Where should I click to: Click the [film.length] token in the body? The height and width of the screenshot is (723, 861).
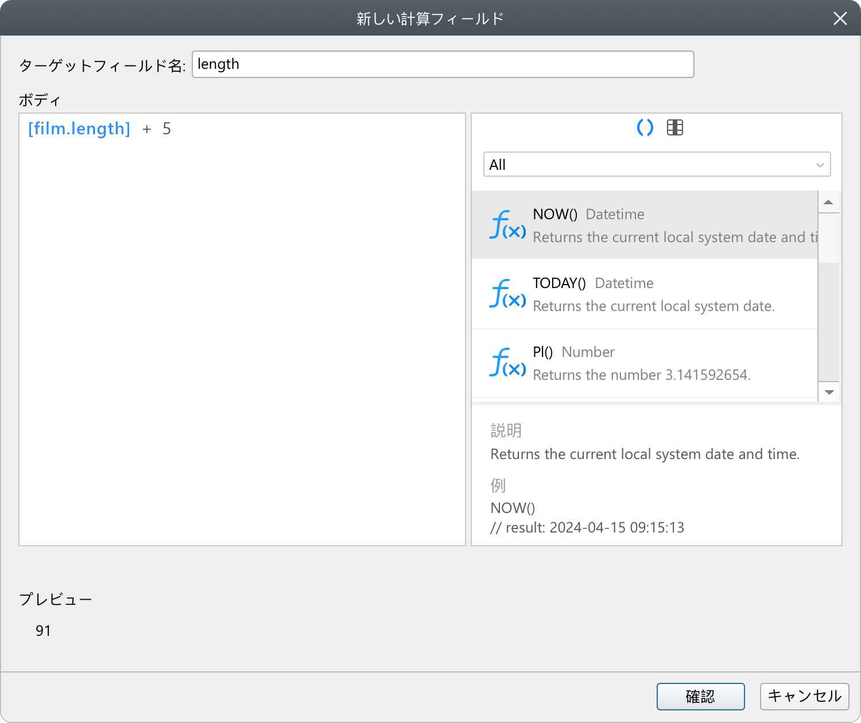tap(79, 129)
